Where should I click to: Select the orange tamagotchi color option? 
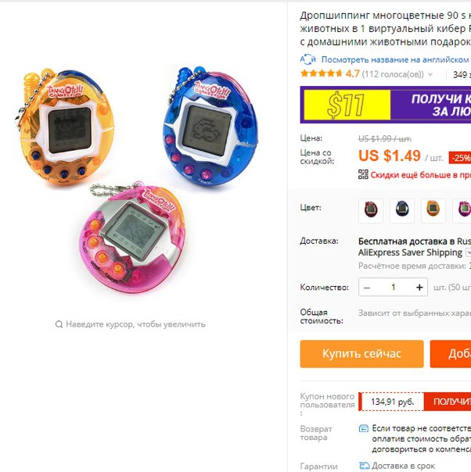pos(433,210)
